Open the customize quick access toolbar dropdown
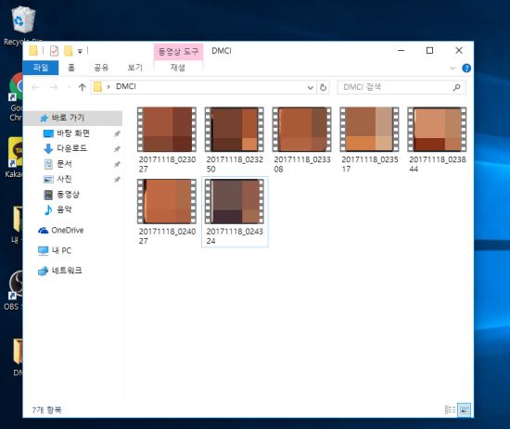The image size is (510, 429). tap(80, 51)
